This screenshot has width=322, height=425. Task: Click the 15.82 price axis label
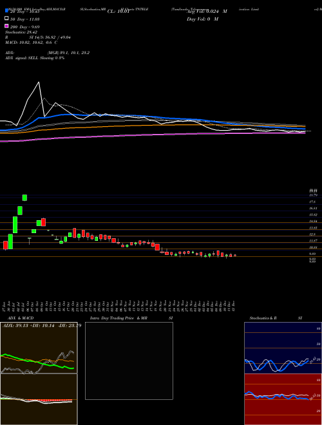tap(314, 215)
